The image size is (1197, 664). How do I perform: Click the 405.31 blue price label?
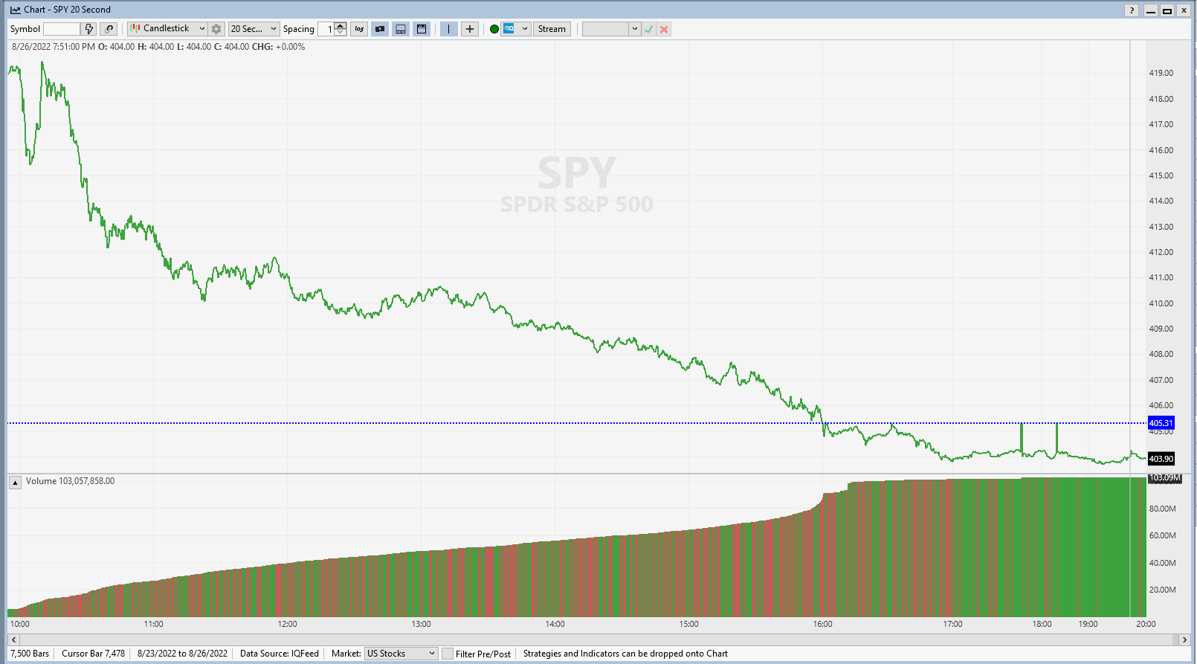point(1161,423)
